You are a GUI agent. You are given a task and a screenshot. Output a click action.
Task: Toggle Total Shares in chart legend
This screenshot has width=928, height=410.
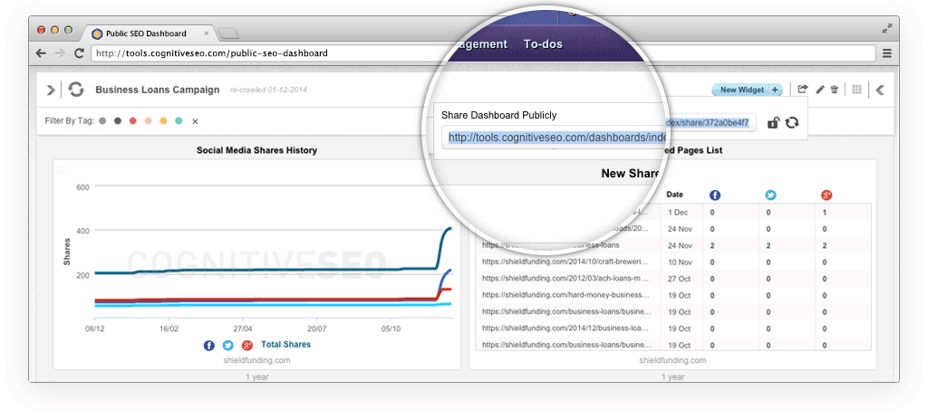(285, 345)
